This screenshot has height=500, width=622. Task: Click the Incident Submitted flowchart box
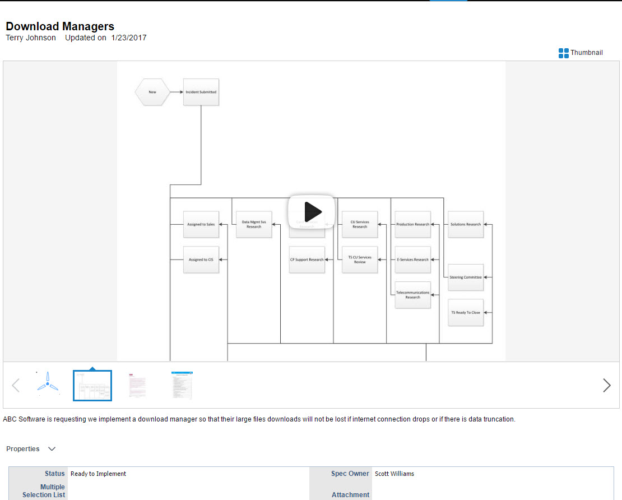click(x=201, y=92)
